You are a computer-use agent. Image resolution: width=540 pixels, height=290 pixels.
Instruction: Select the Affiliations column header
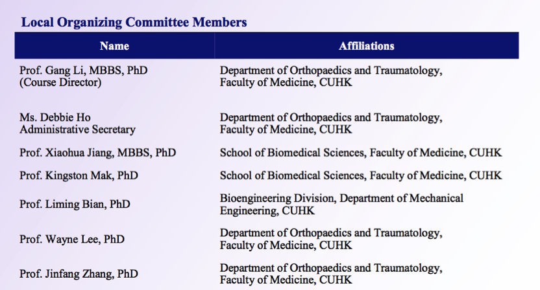tap(367, 46)
